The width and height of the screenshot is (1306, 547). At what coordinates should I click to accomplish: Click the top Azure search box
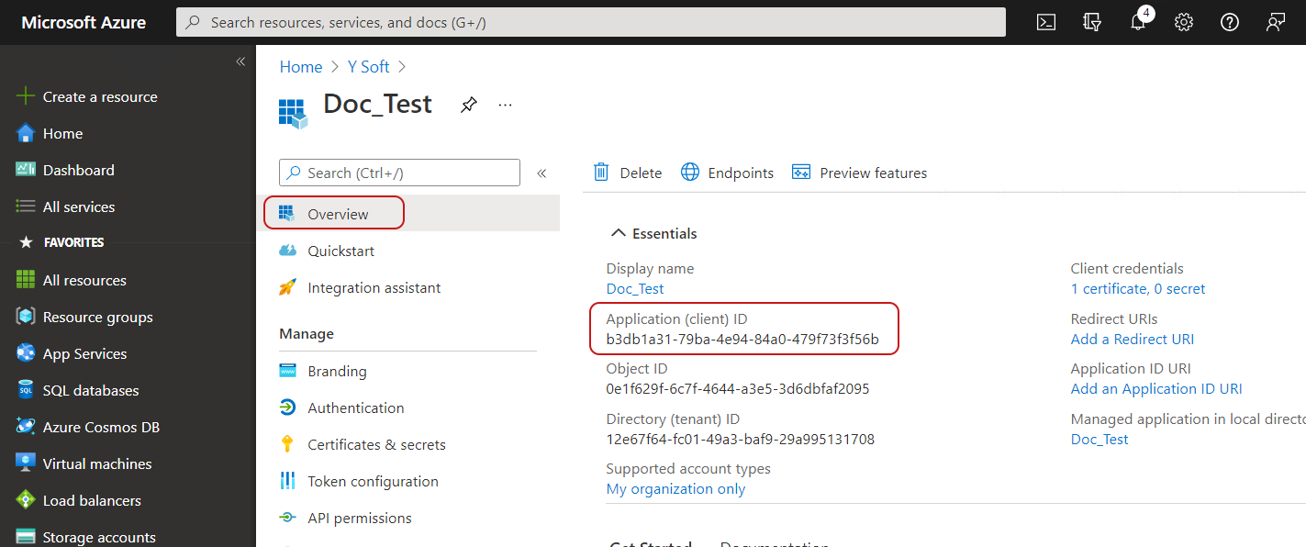pos(590,22)
